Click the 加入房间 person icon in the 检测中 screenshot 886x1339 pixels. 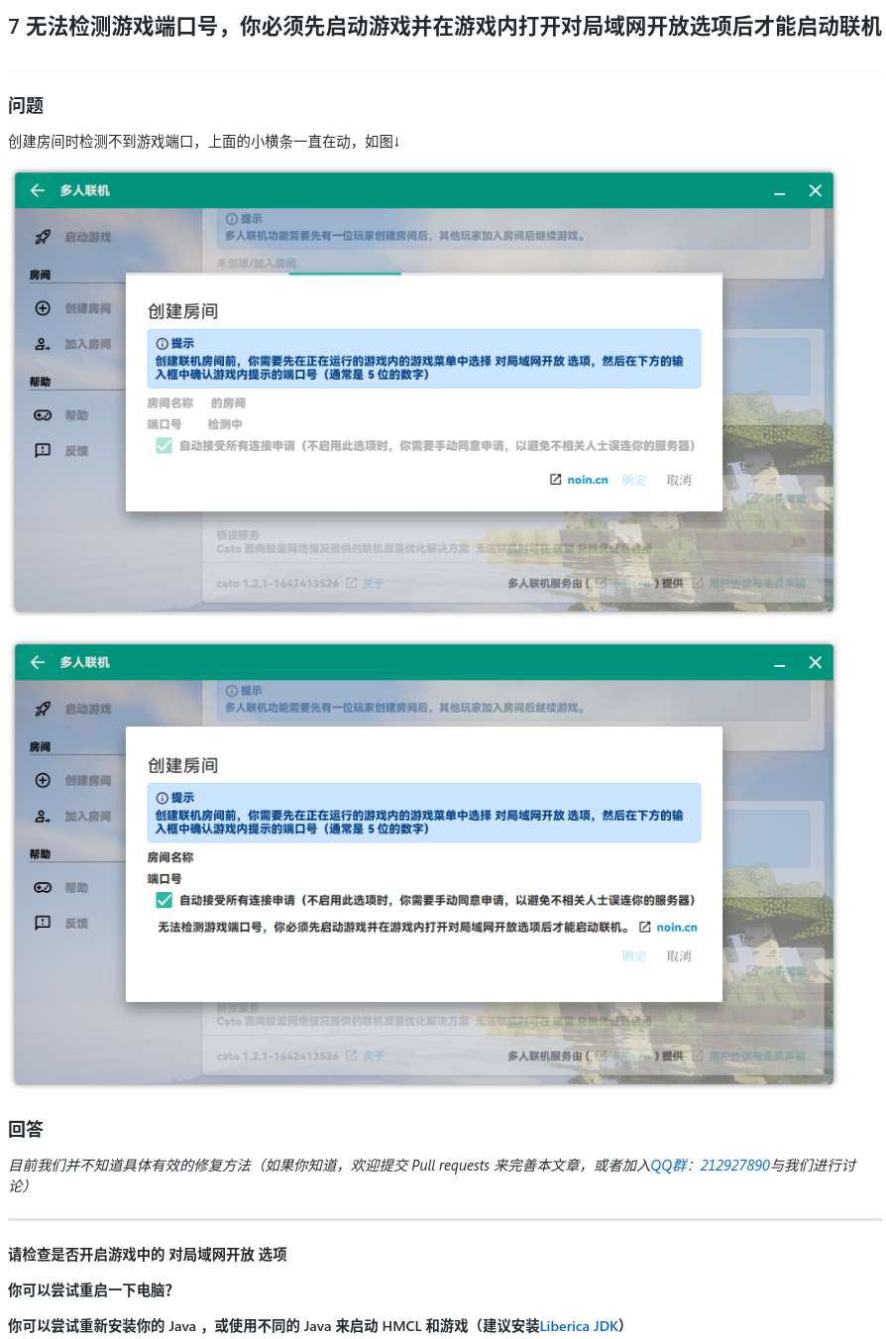43,344
